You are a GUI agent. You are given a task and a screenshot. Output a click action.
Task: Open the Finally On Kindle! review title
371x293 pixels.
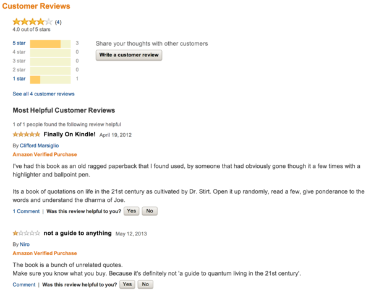point(69,134)
